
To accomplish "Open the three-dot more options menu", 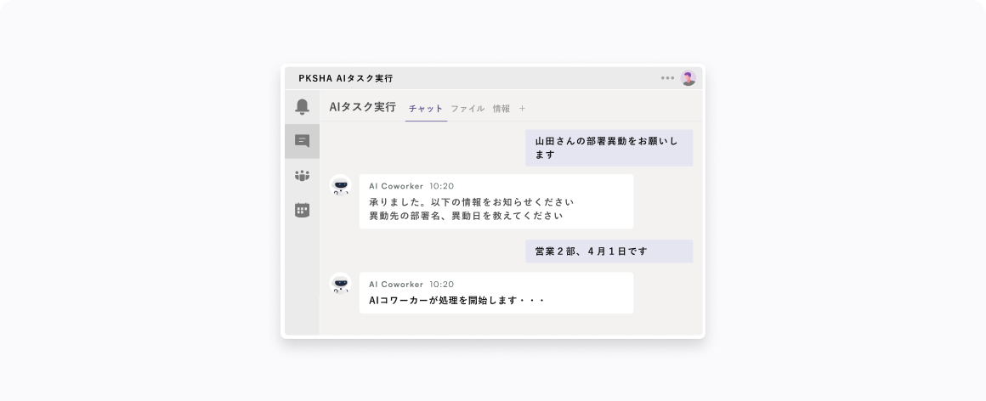I will click(667, 78).
